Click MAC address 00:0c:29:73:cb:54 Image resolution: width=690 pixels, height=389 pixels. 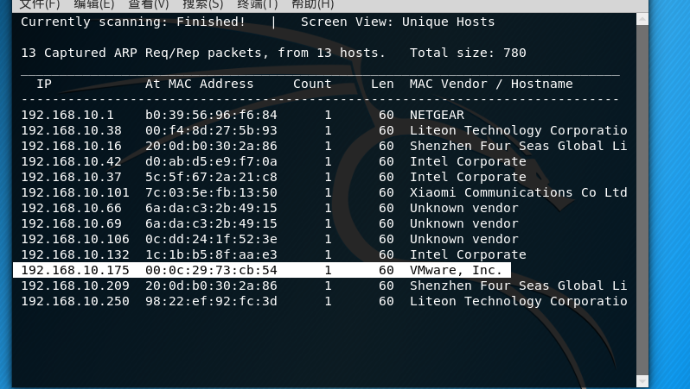click(x=211, y=270)
